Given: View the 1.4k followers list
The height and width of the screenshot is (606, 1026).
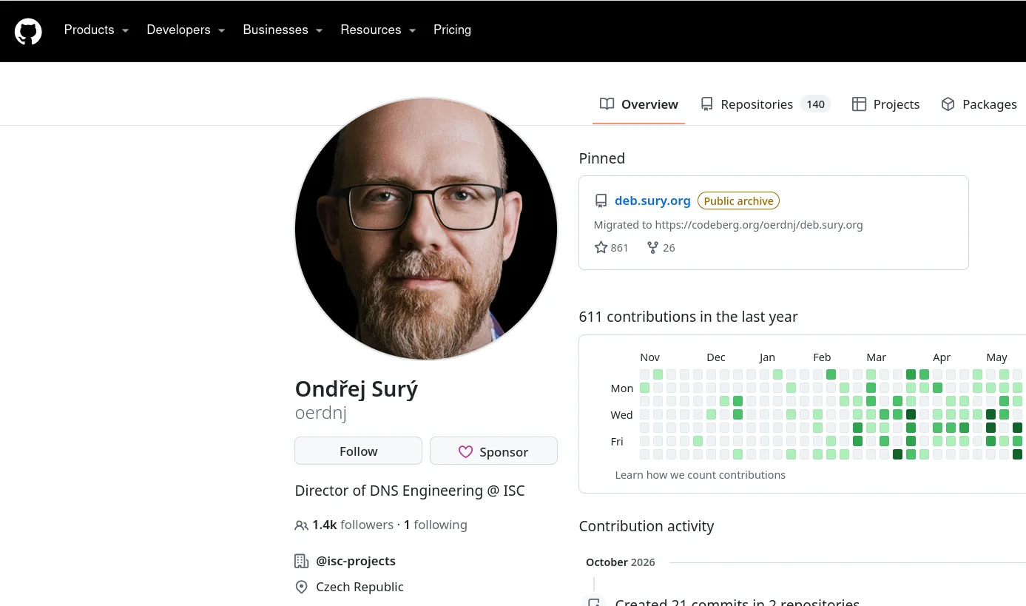Looking at the screenshot, I should [353, 525].
